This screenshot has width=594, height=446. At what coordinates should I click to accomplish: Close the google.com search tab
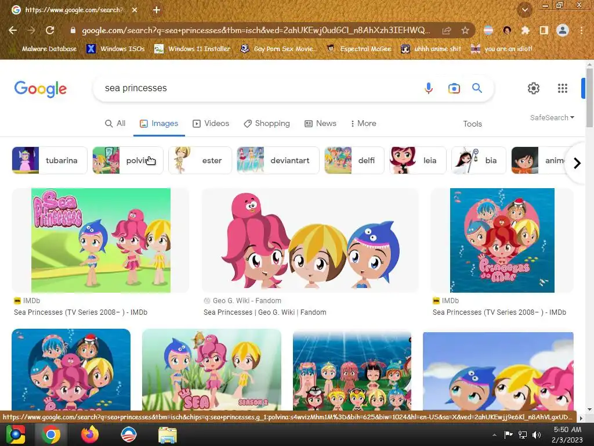click(x=135, y=10)
